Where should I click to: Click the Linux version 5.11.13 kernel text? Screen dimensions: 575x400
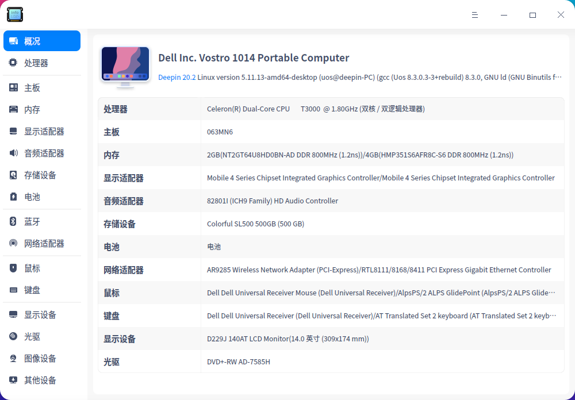[x=379, y=78]
